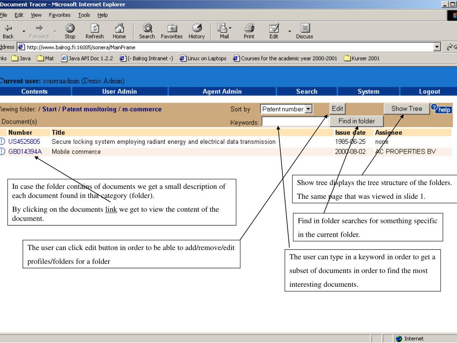457x343 pixels.
Task: Go to Start in breadcrumb path
Action: pos(49,109)
